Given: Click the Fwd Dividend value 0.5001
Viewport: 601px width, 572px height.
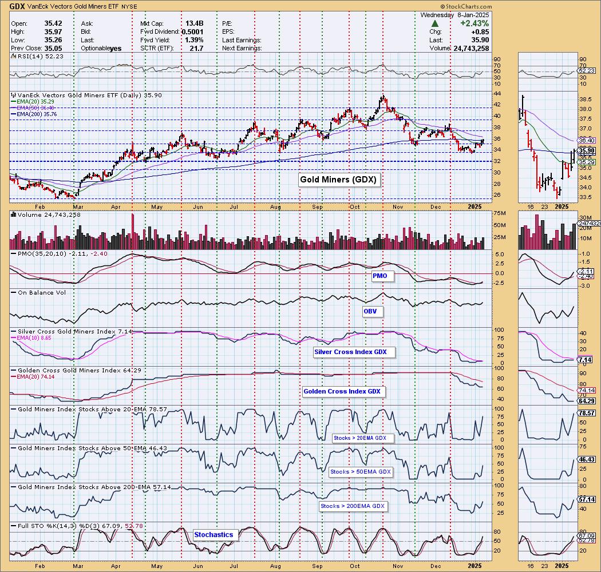Looking at the screenshot, I should [x=192, y=32].
